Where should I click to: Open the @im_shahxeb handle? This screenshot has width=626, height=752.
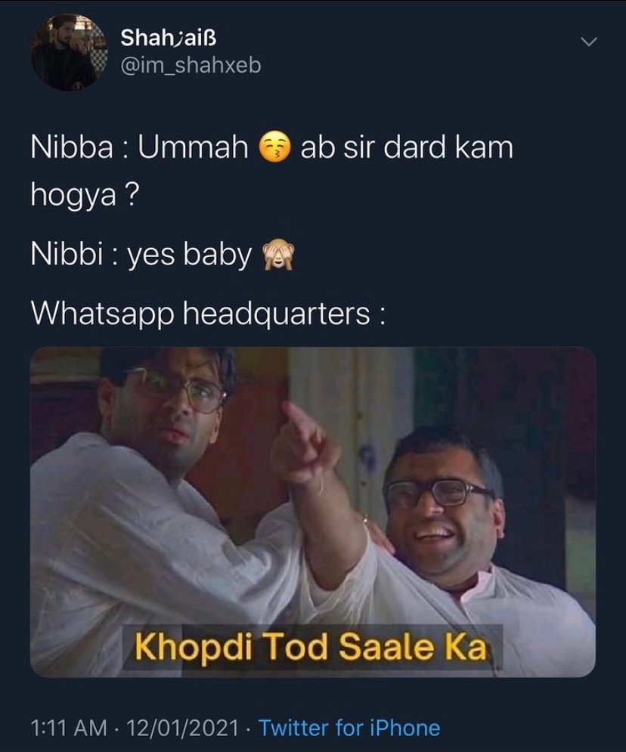click(x=191, y=66)
